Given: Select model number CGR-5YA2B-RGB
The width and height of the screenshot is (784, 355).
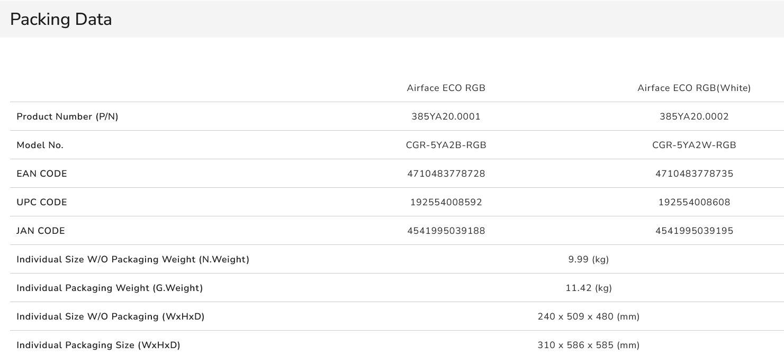Looking at the screenshot, I should [446, 145].
